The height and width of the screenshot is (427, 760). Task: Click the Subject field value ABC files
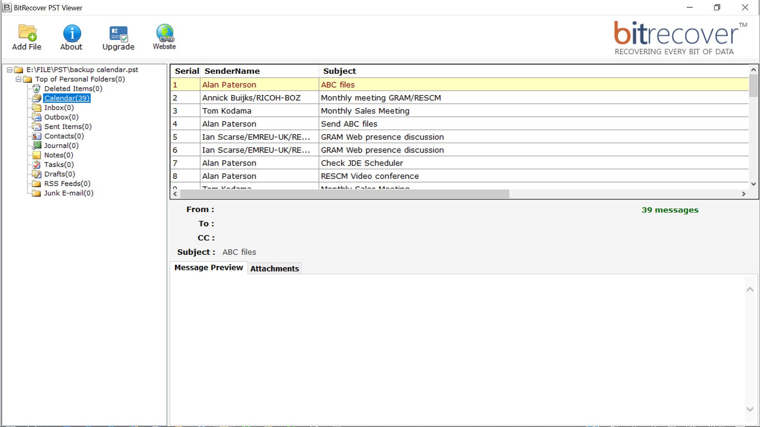point(239,252)
